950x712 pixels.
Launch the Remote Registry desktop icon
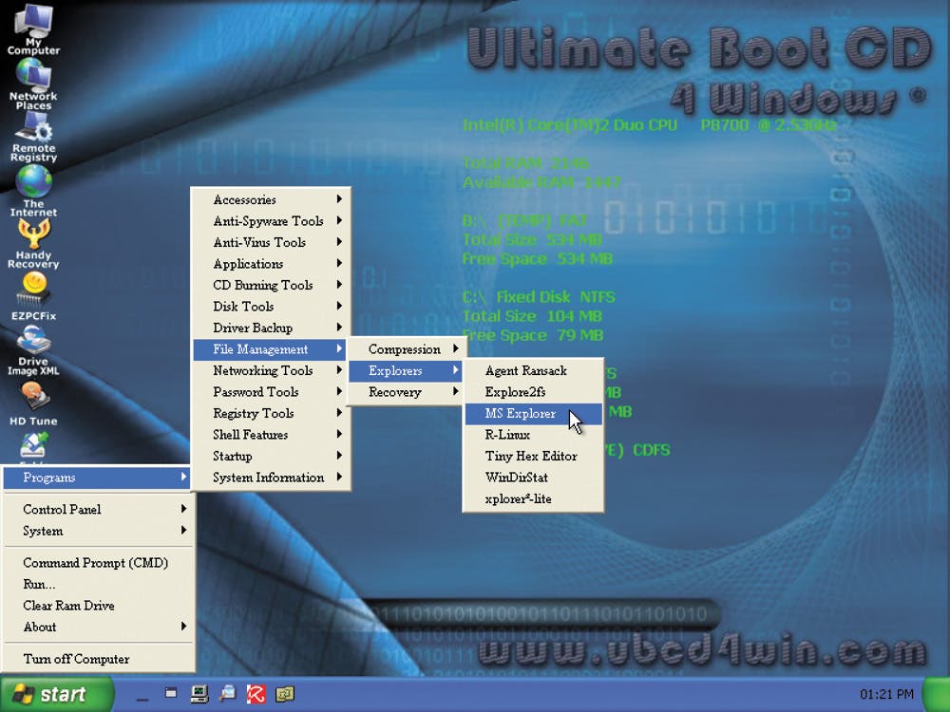tap(34, 137)
